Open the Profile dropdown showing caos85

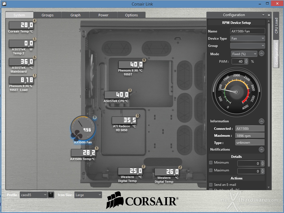tap(34, 195)
